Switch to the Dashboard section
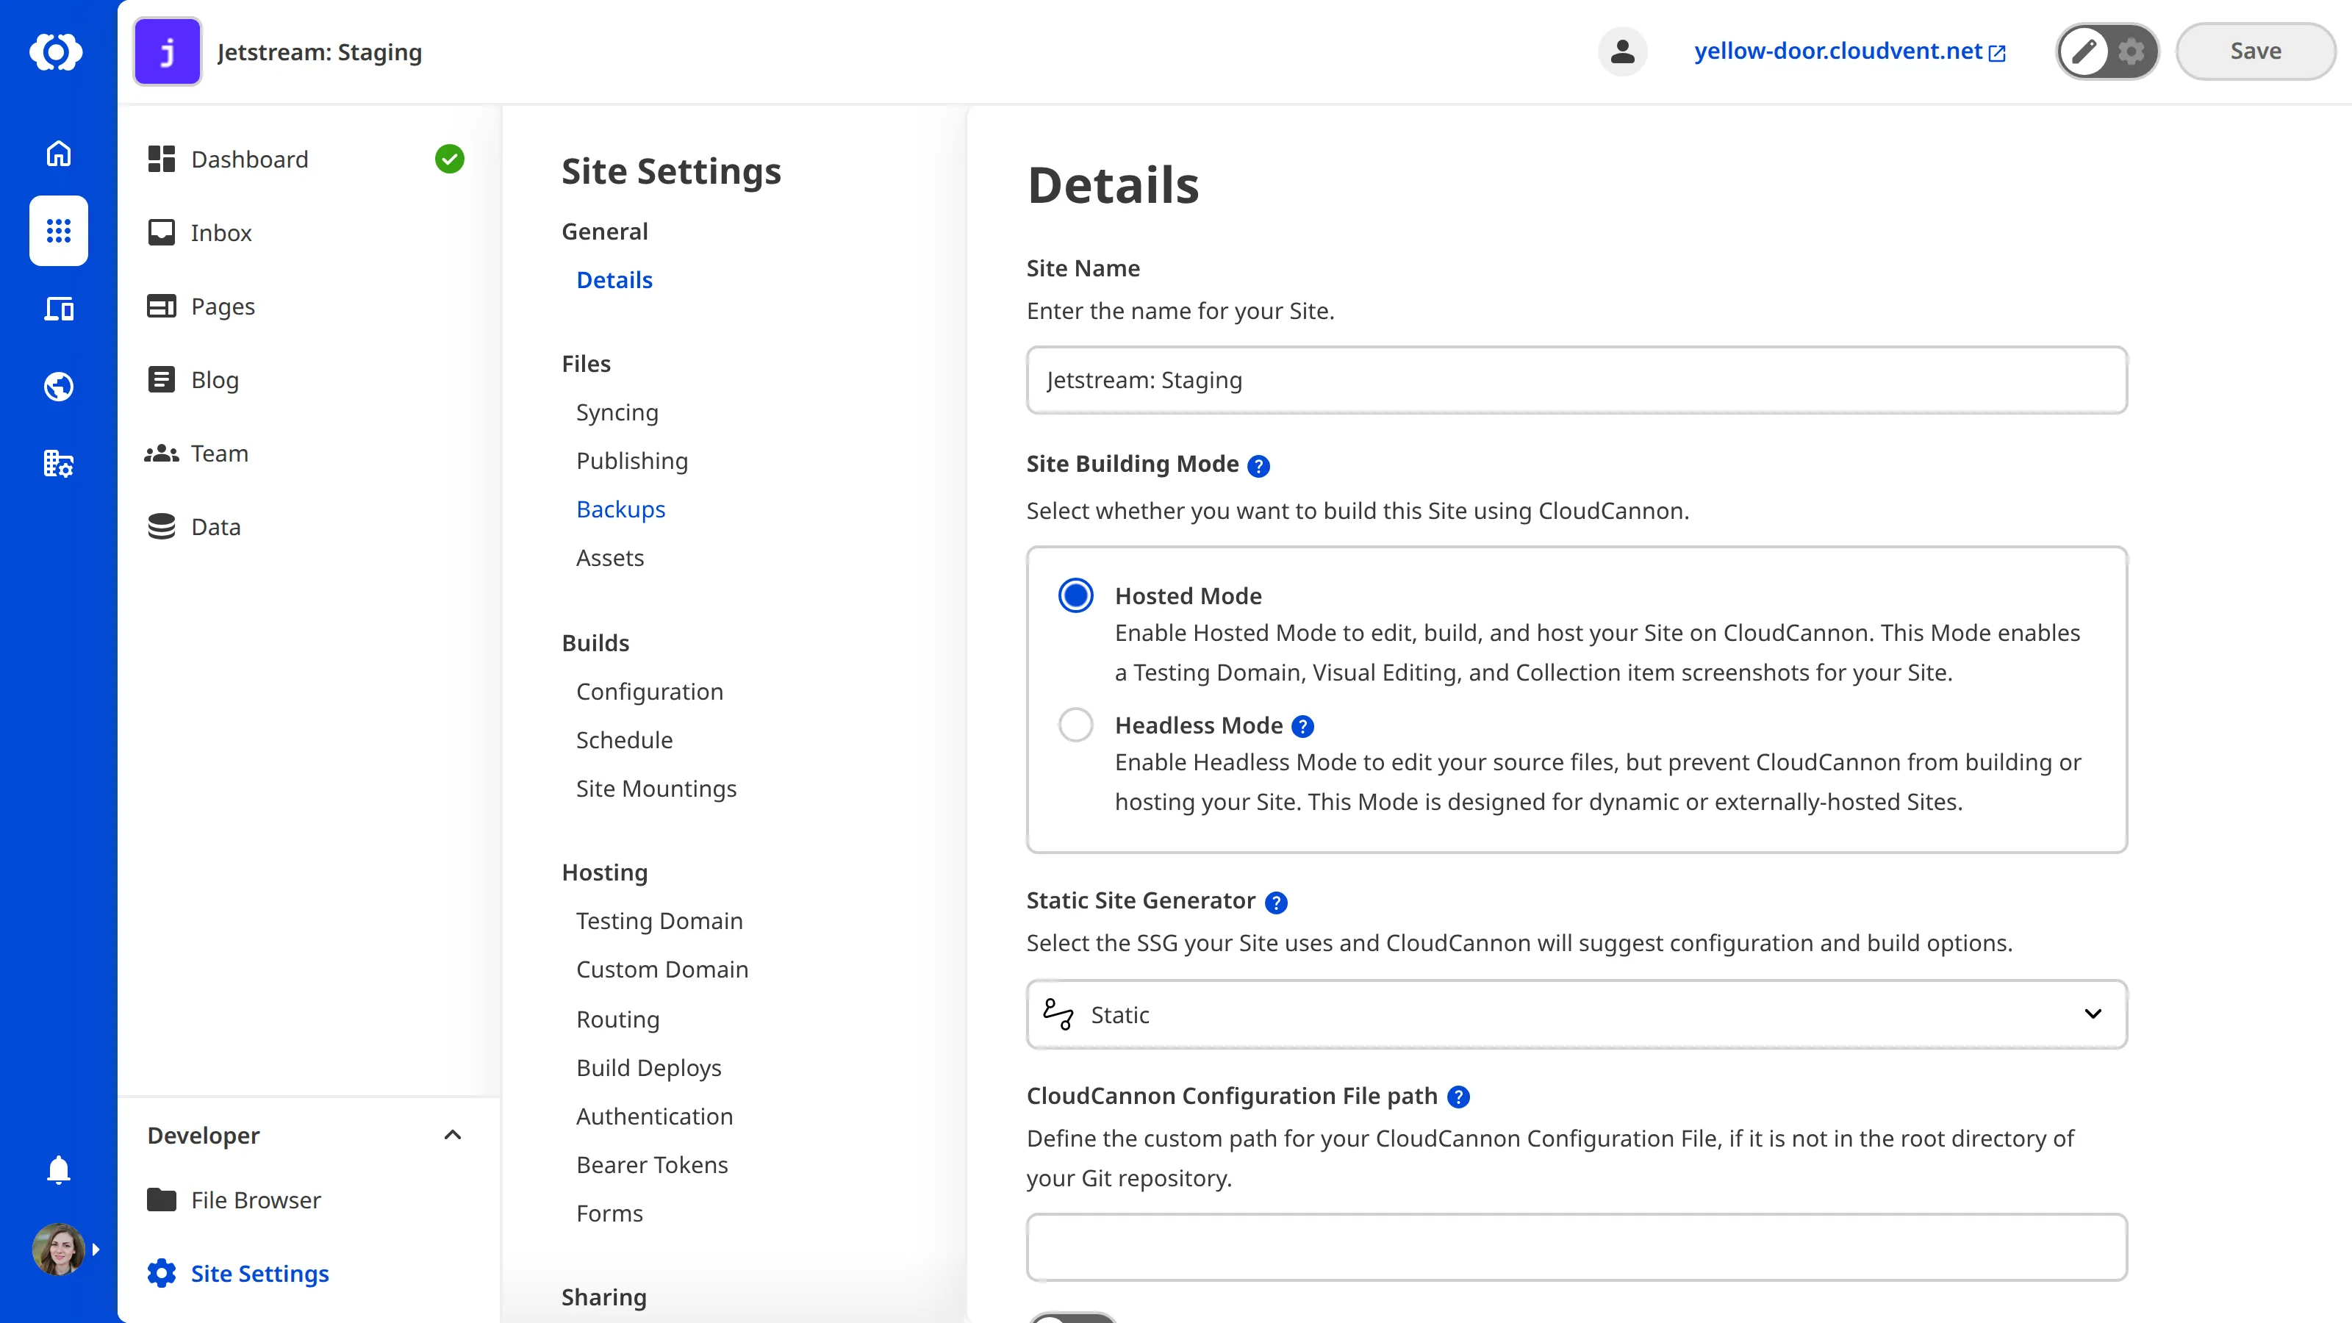The width and height of the screenshot is (2352, 1323). [x=249, y=159]
